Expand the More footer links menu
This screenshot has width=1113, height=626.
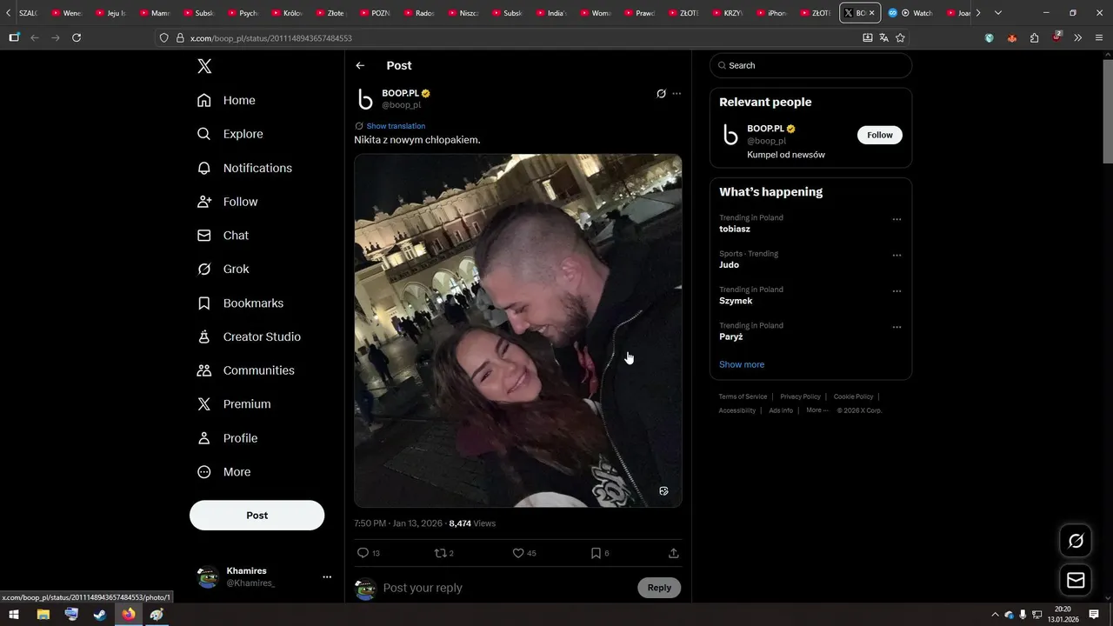[817, 410]
